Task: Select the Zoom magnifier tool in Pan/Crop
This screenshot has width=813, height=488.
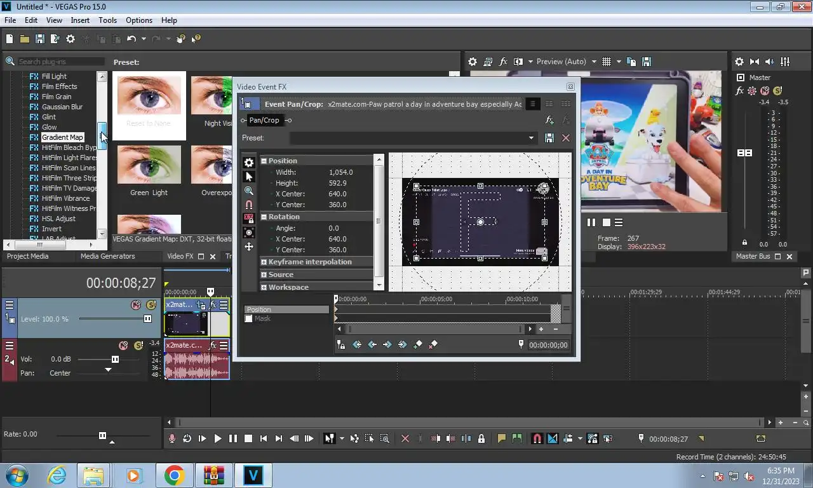Action: (249, 191)
